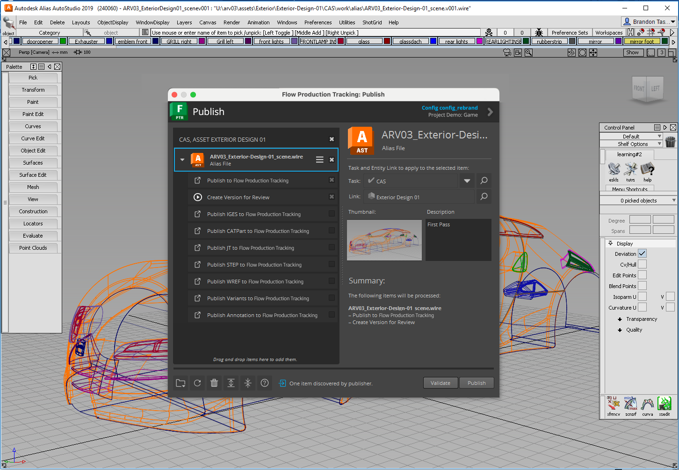
Task: Open the Utilities menu
Action: coord(347,22)
